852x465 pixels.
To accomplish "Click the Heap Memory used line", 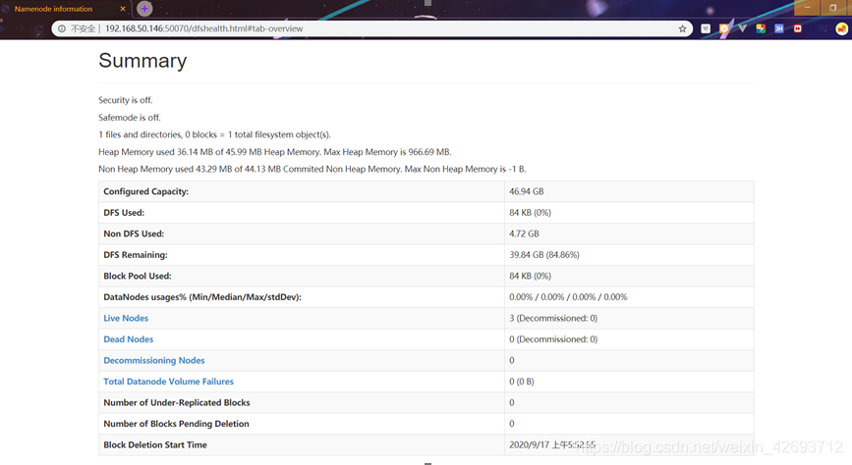I will (275, 152).
